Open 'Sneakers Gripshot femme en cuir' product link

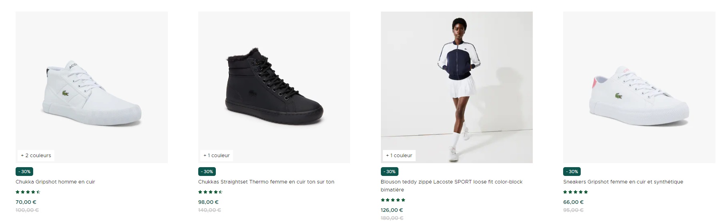coord(623,182)
